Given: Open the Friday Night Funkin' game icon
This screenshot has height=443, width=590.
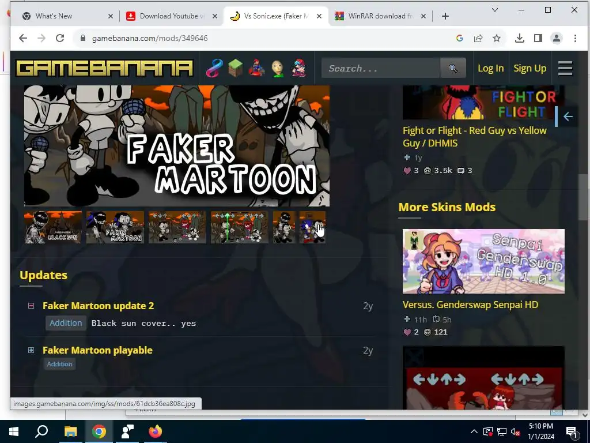Looking at the screenshot, I should (300, 68).
